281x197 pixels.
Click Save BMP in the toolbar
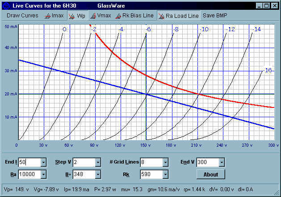(215, 16)
